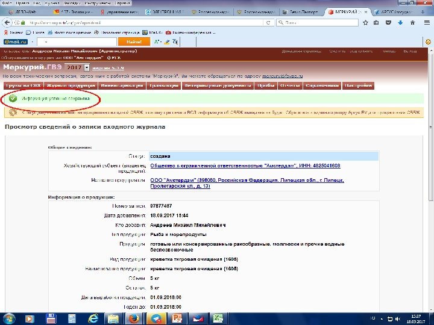Click the page search icon in Mail.ru toolbar
The height and width of the screenshot is (325, 434).
[175, 42]
